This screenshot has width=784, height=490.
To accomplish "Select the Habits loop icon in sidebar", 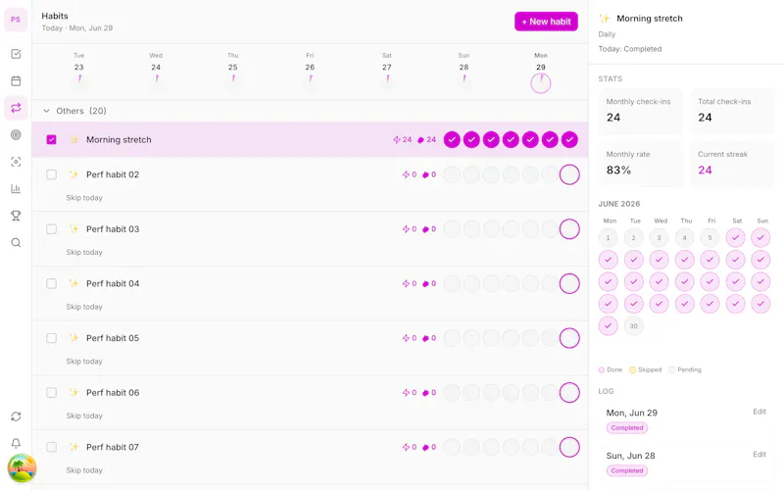I will tap(16, 108).
